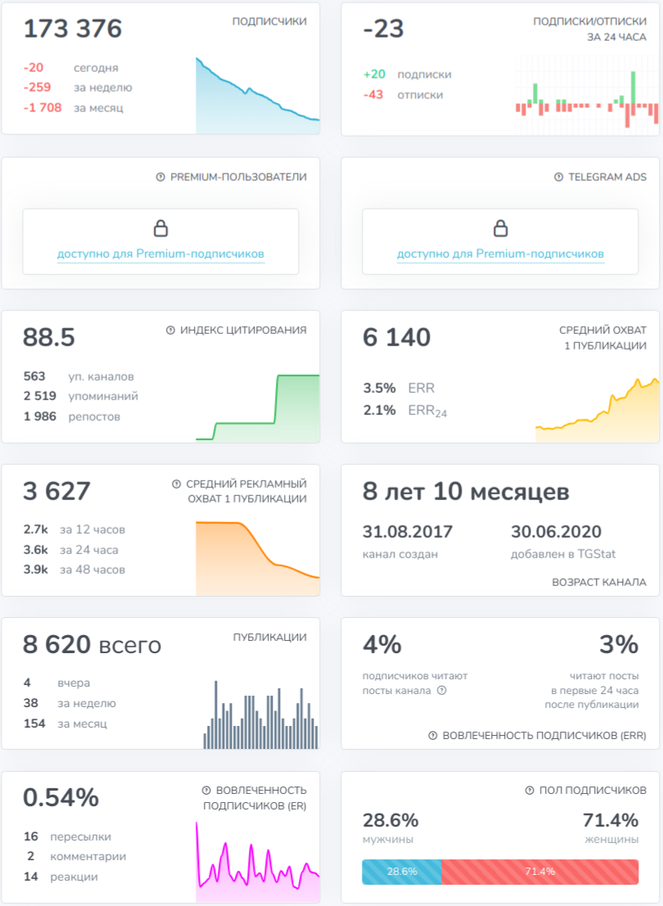Viewport: 663px width, 906px height.
Task: Open orange advertising reach chart
Action: [258, 558]
